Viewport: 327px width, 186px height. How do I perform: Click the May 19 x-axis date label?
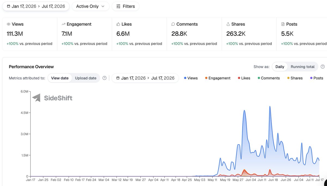click(x=225, y=180)
